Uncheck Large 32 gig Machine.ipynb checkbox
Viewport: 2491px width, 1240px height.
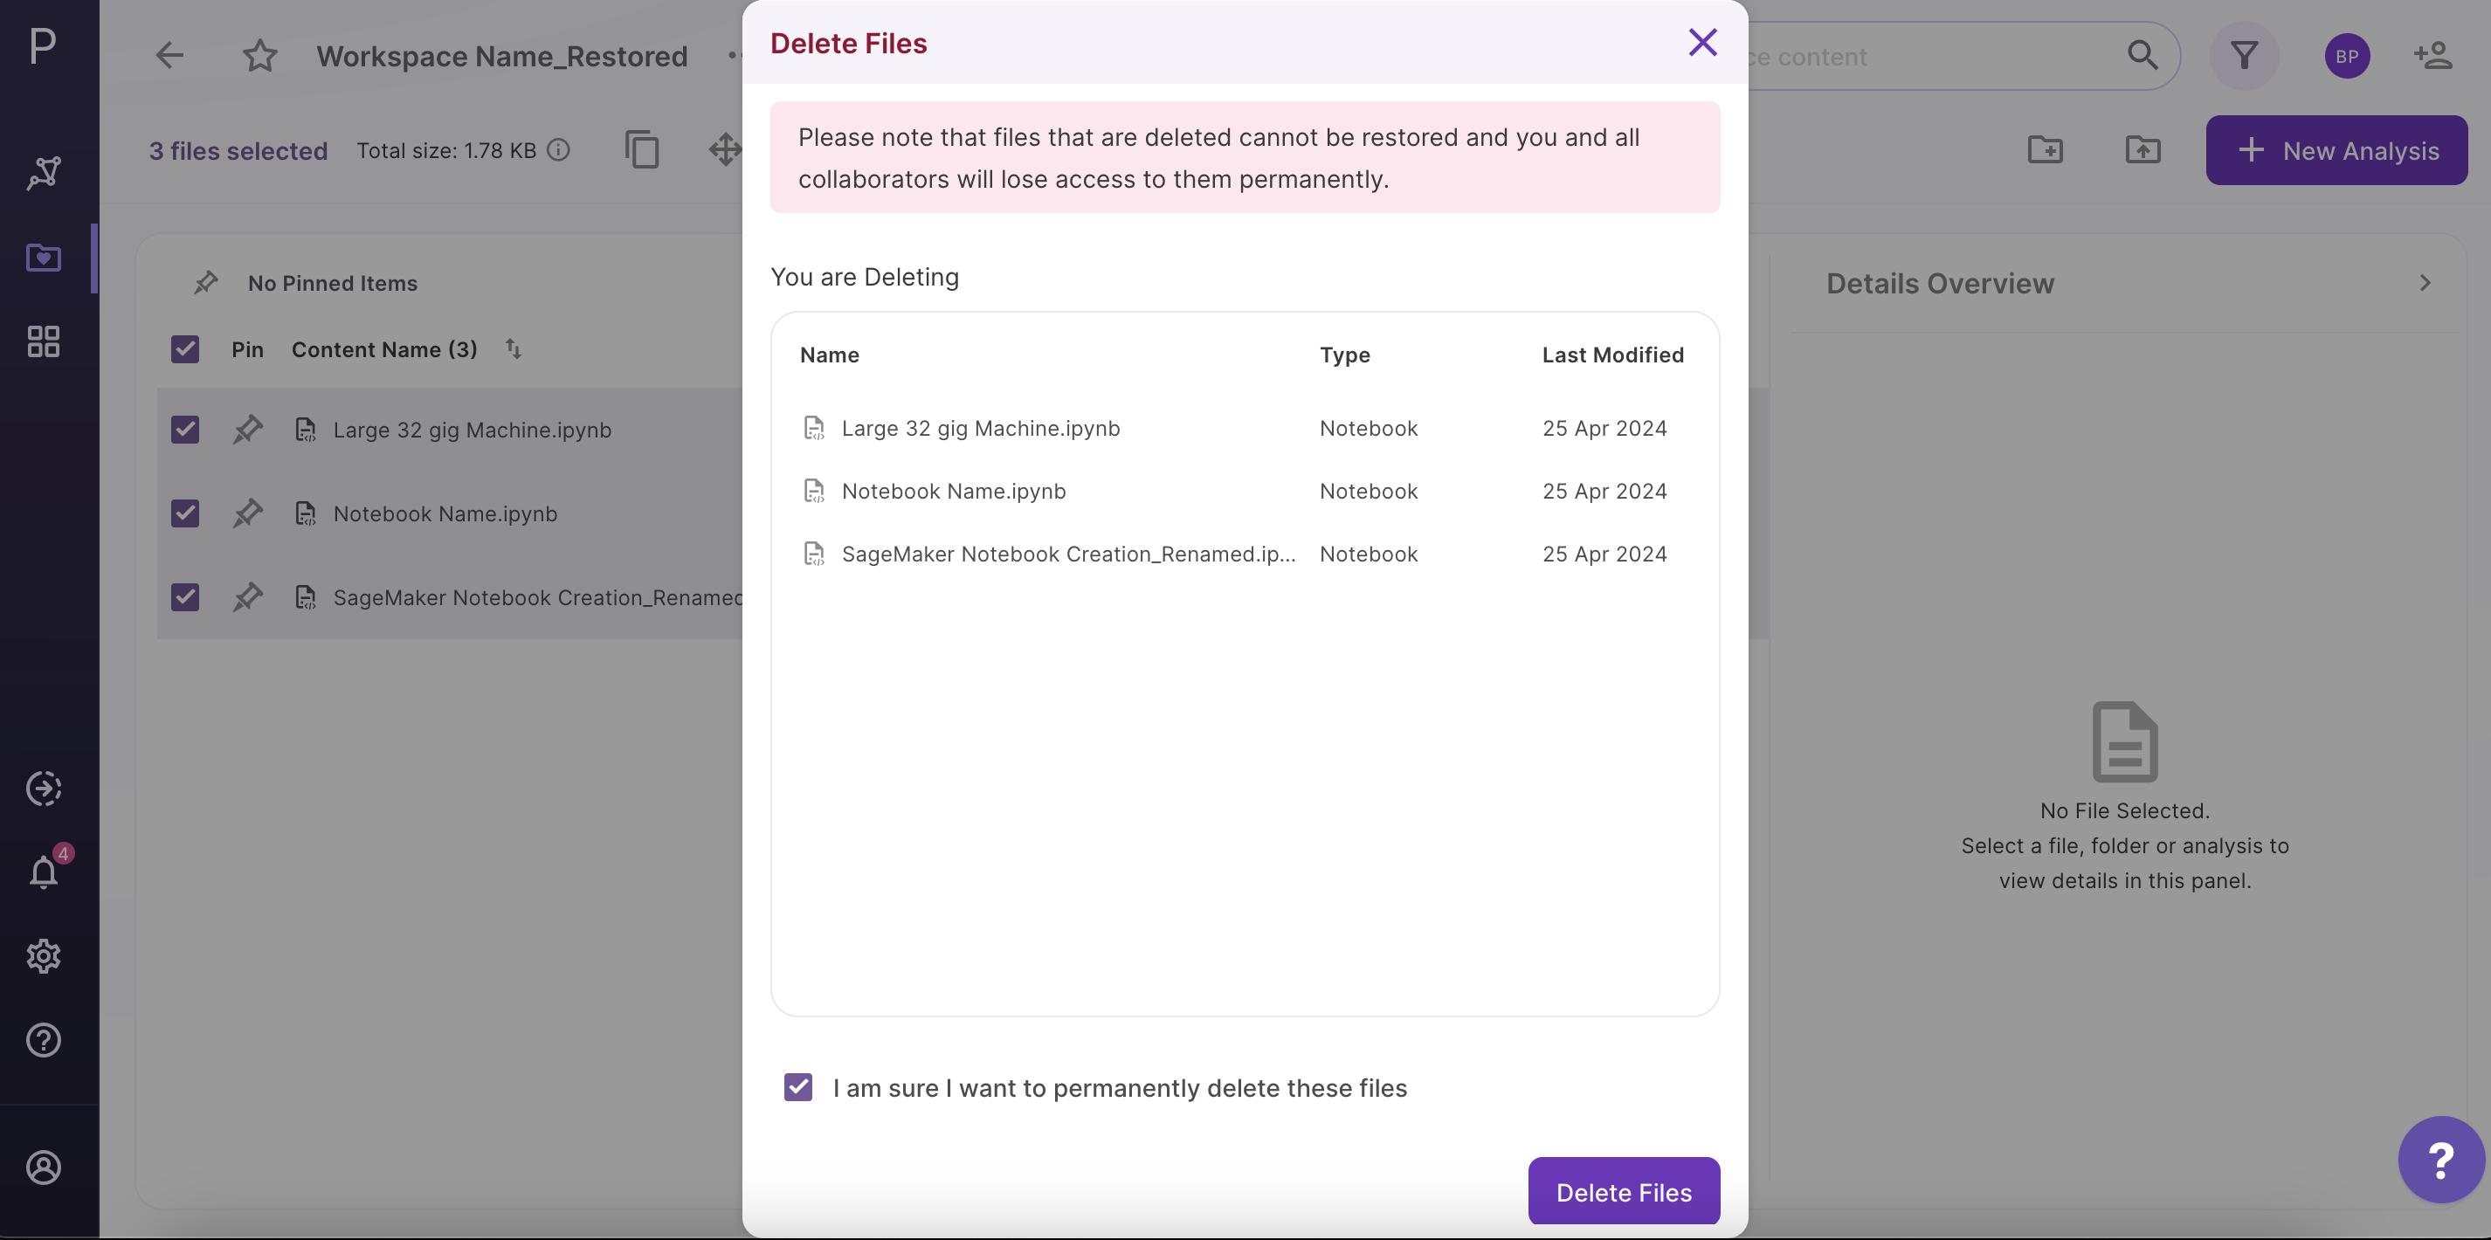[184, 429]
